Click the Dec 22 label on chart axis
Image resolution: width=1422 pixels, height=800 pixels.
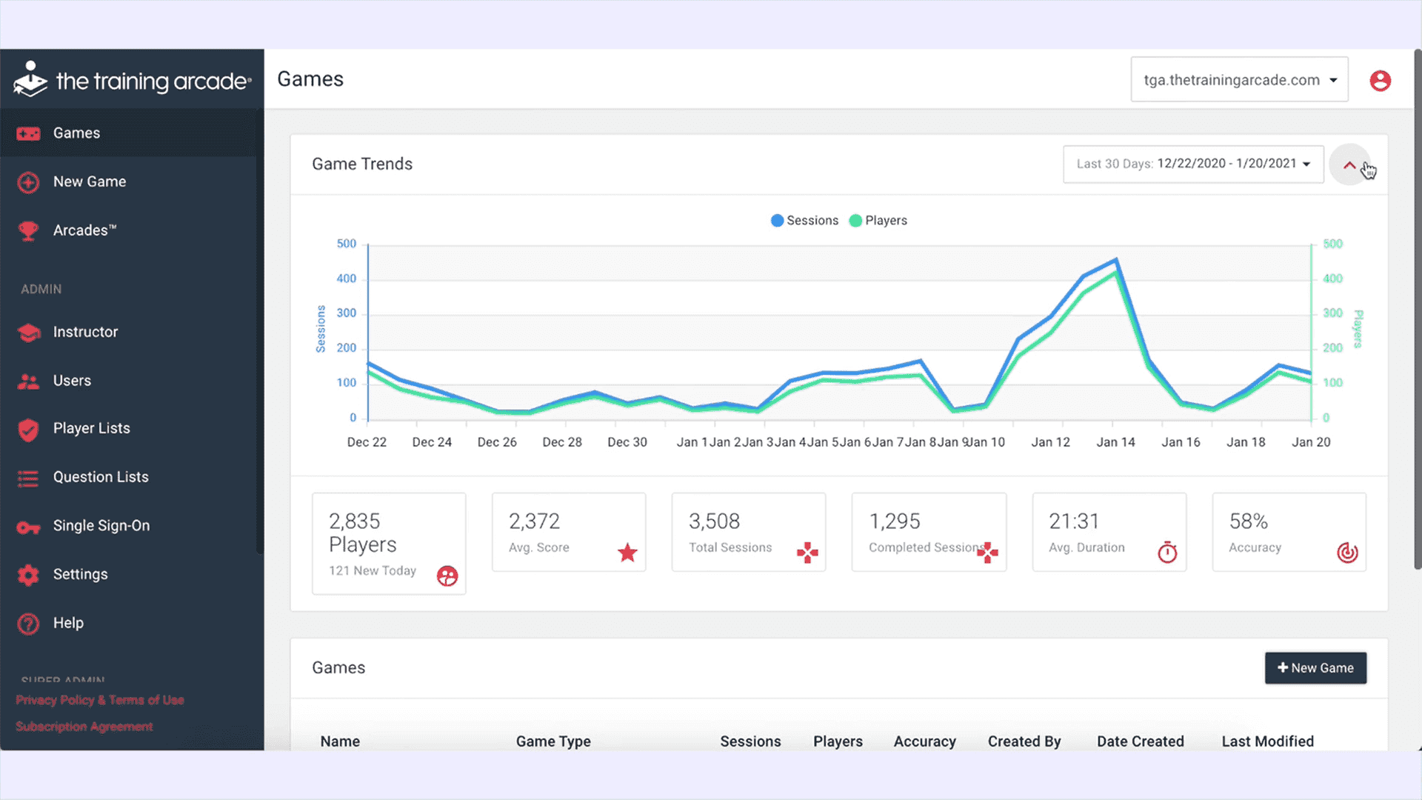coord(367,442)
